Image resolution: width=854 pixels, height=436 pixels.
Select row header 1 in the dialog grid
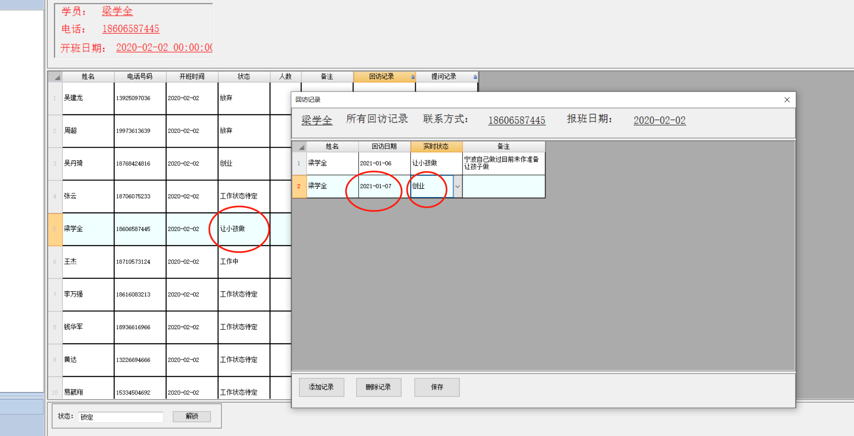(x=299, y=163)
